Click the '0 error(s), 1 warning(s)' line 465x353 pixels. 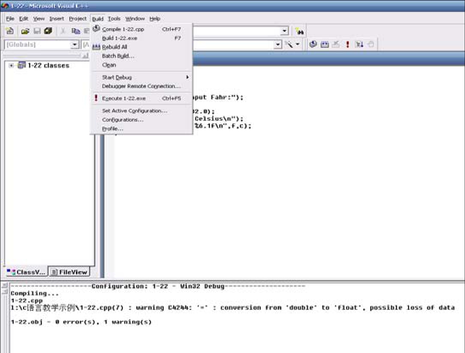[x=81, y=322]
